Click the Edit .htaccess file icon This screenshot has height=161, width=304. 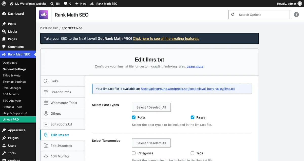[x=46, y=146]
